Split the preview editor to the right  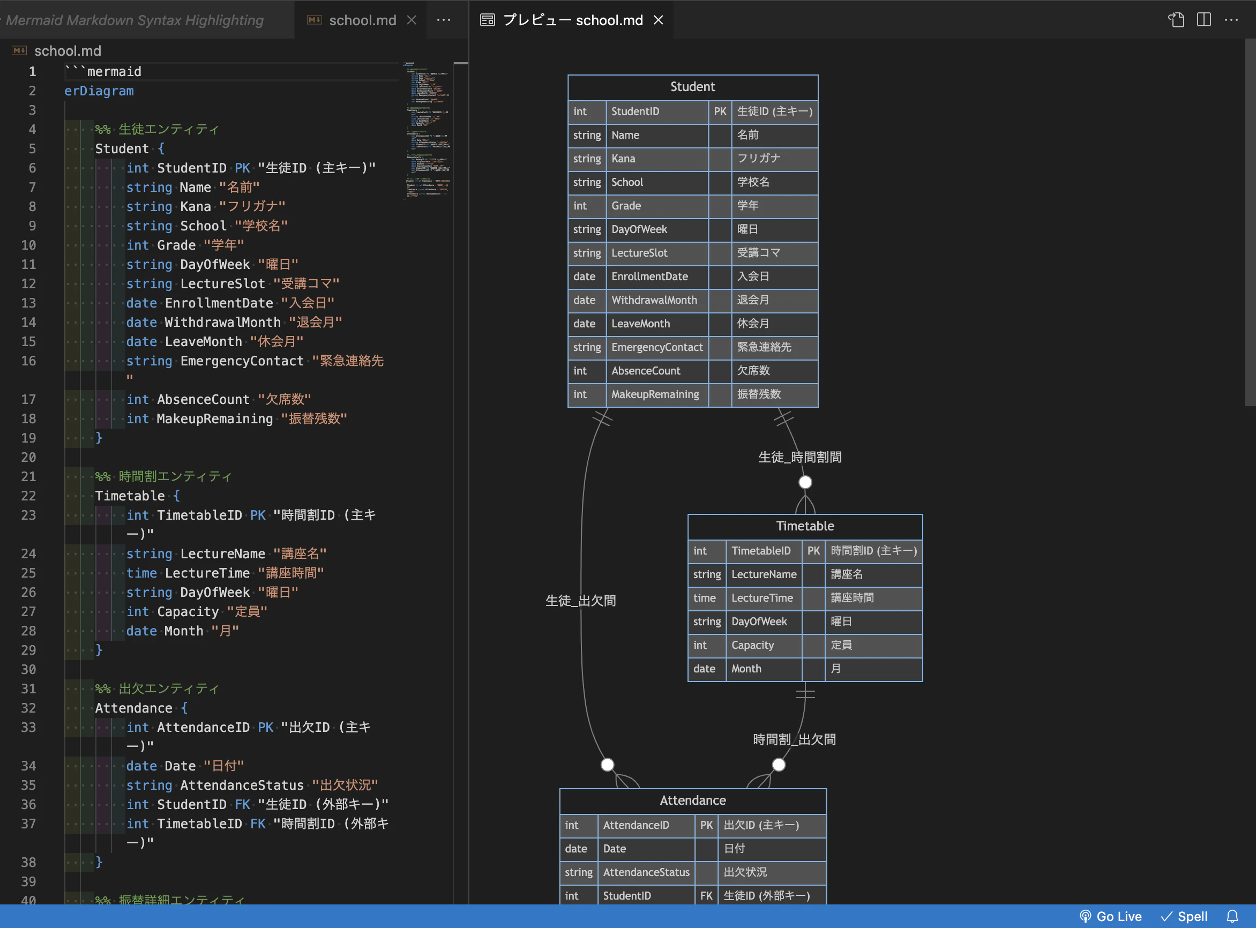[x=1204, y=20]
